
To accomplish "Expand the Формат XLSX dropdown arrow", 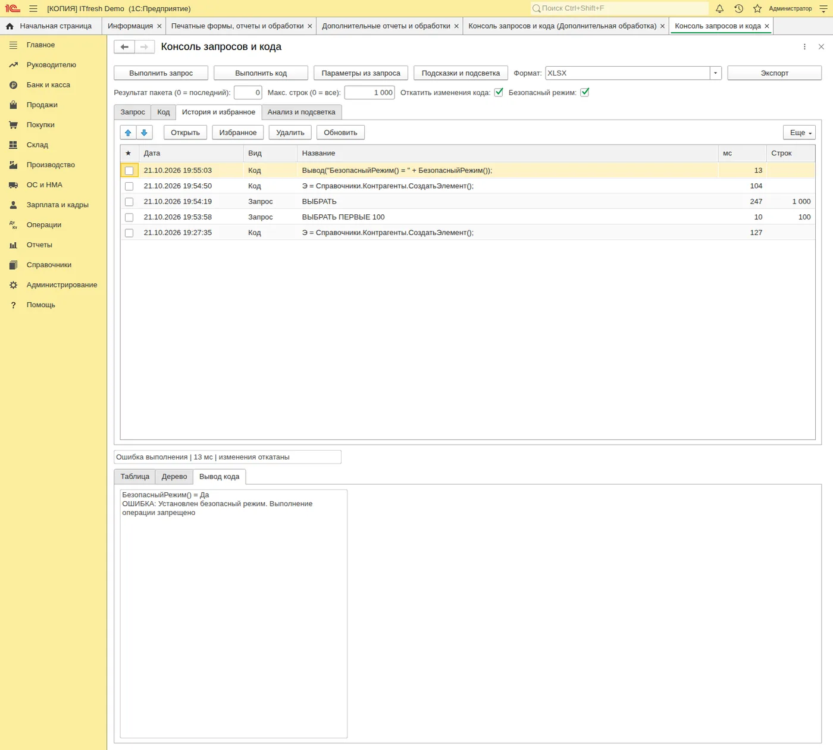I will pyautogui.click(x=716, y=73).
